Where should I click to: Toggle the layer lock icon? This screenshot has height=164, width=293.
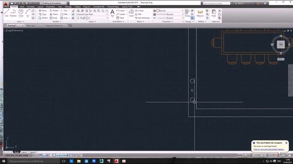(x=84, y=18)
